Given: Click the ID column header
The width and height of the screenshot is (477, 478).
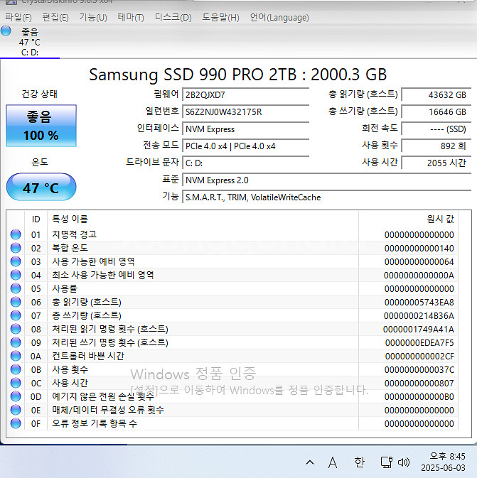Looking at the screenshot, I should pyautogui.click(x=36, y=219).
